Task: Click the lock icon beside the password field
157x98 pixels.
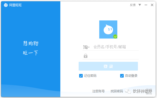Action: (86, 56)
